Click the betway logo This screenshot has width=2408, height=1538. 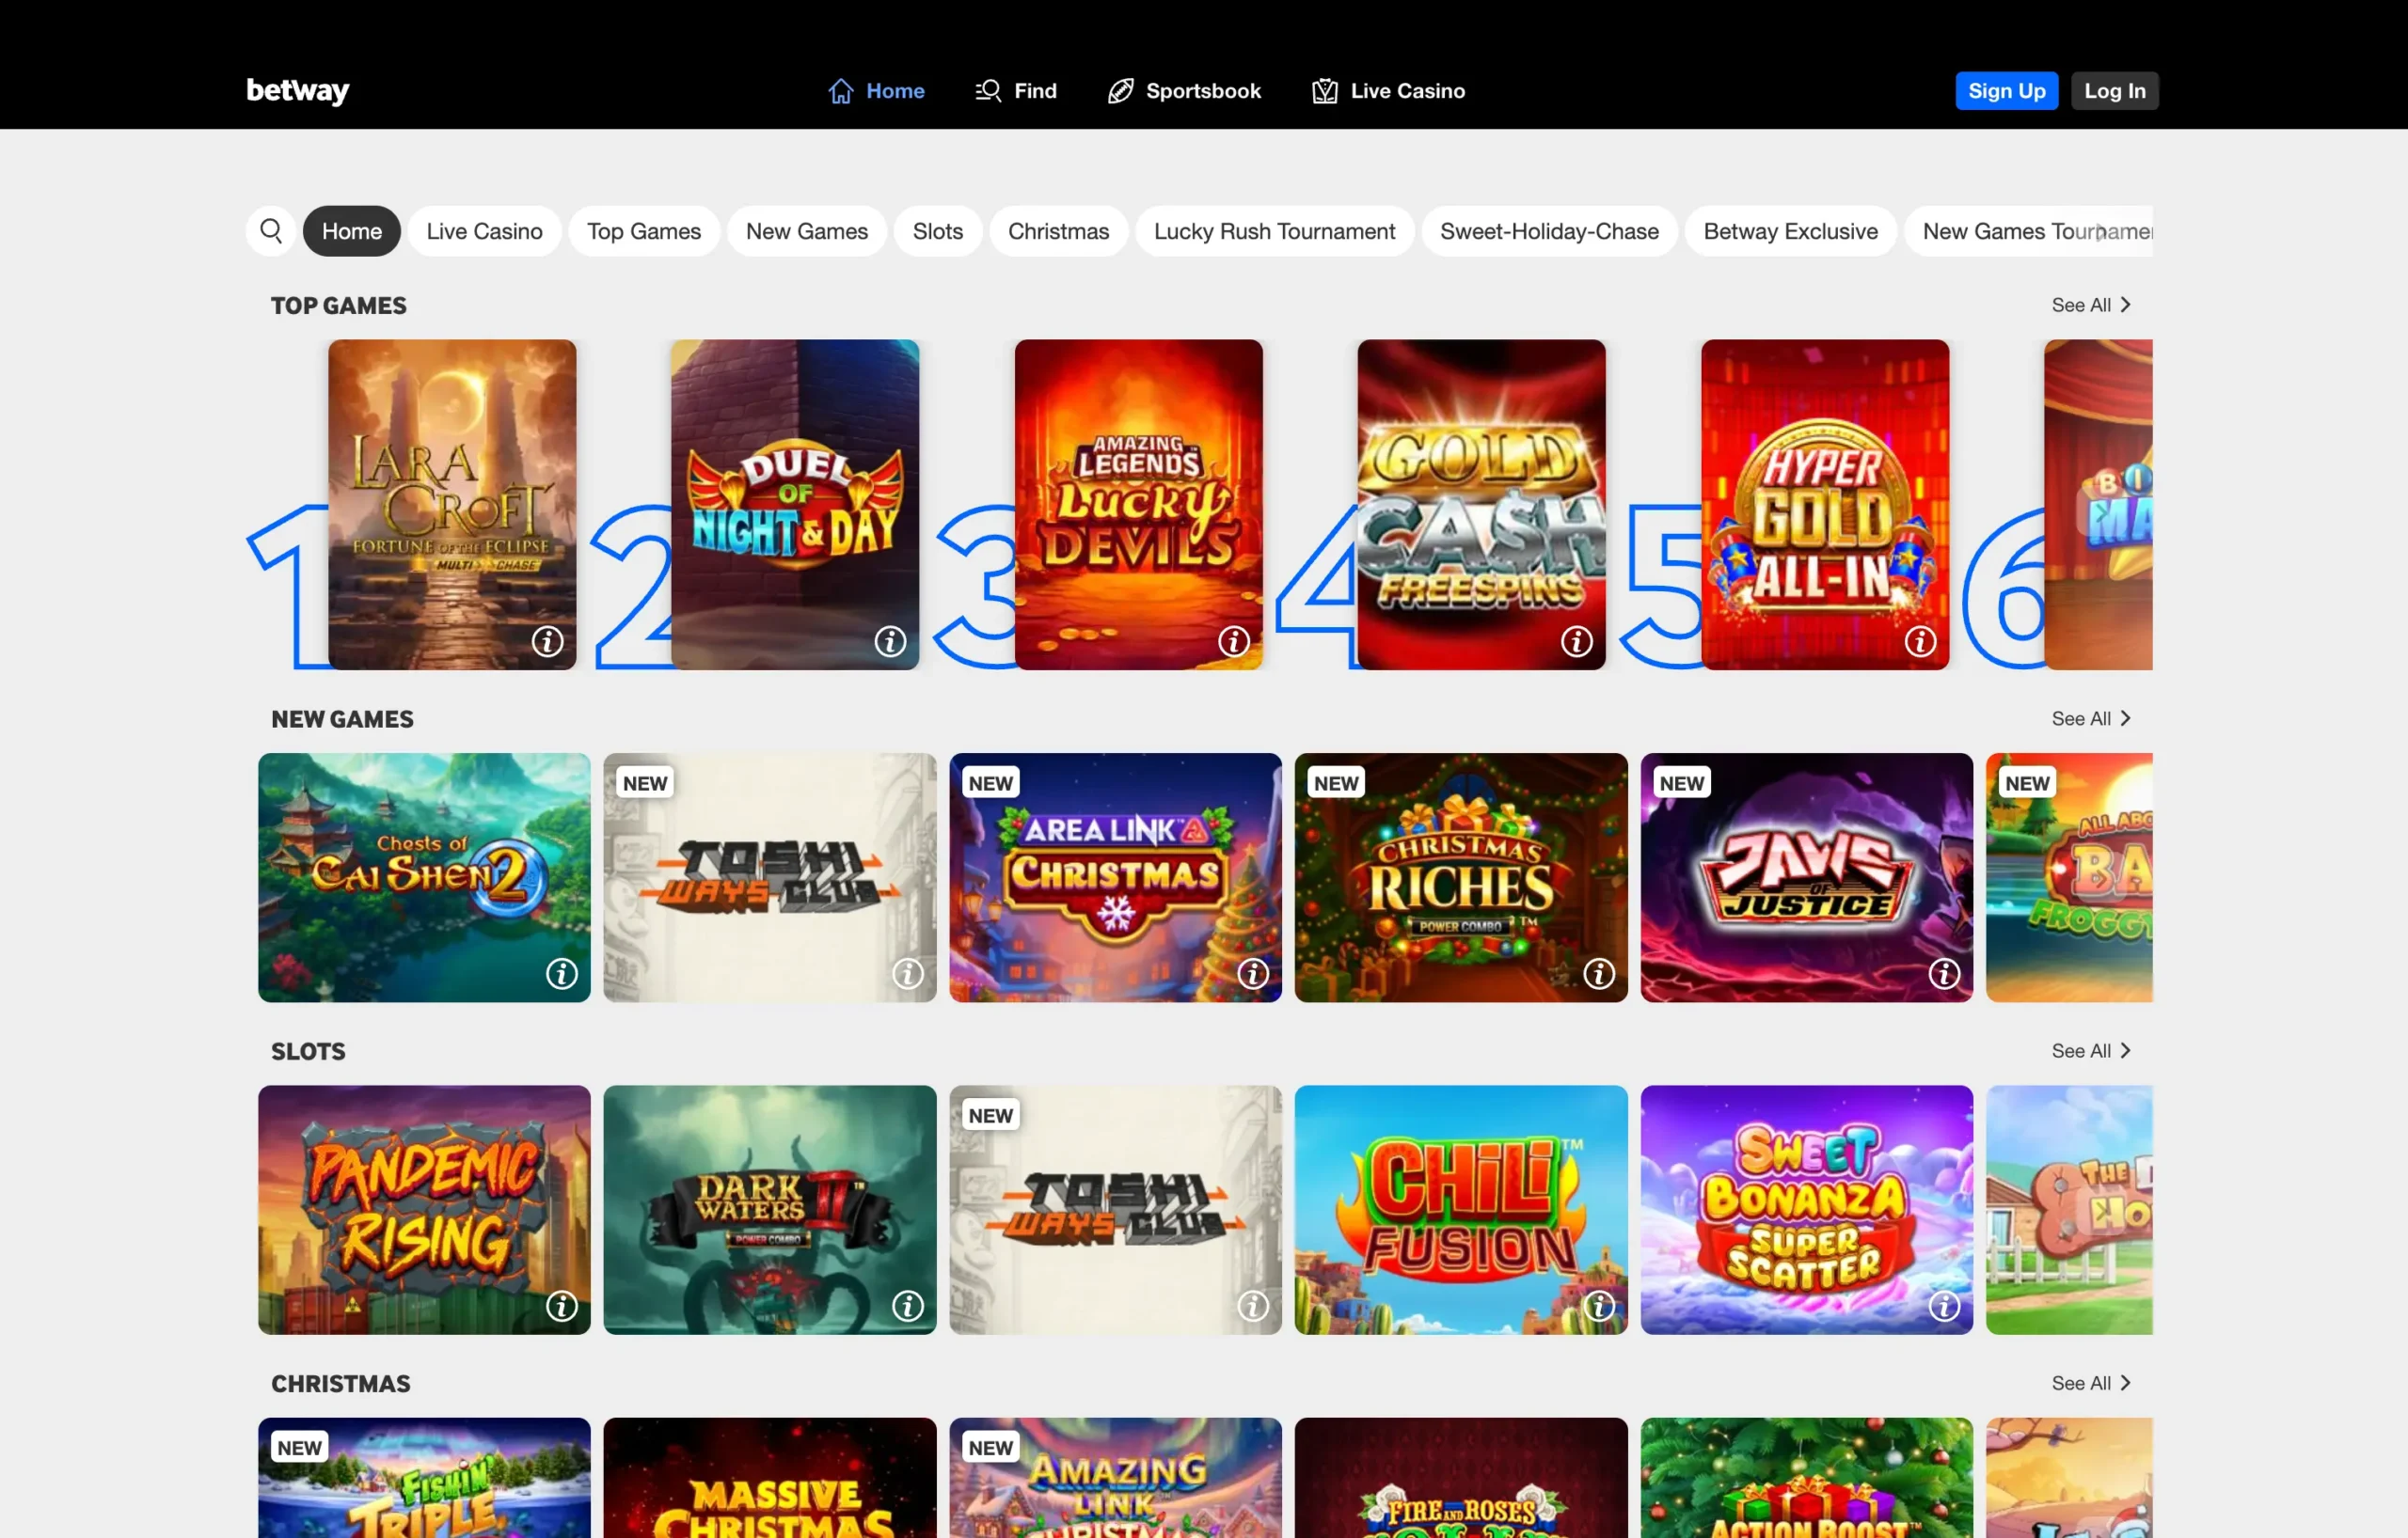click(297, 91)
